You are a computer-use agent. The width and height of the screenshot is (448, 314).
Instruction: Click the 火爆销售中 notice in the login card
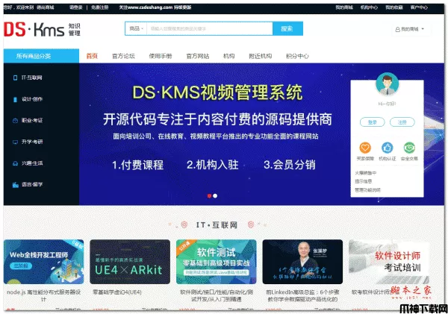point(365,173)
